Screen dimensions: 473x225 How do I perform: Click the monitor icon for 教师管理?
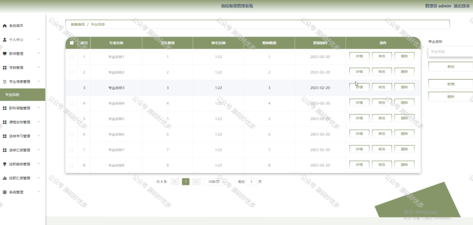(5, 54)
